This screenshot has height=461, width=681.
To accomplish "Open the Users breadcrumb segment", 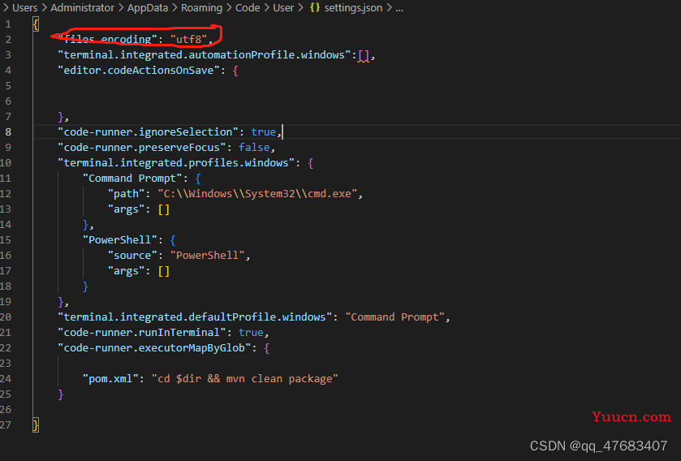I will pos(24,8).
